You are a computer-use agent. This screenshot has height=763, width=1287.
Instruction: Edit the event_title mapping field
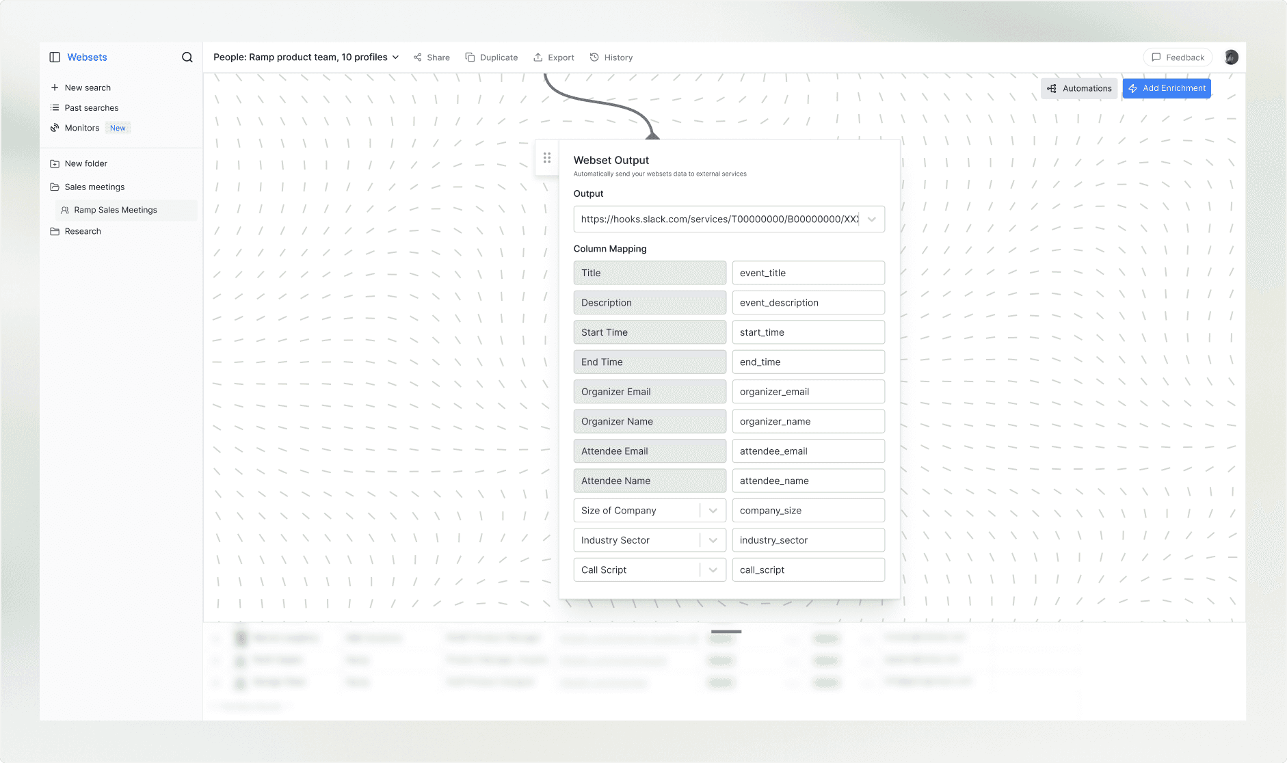808,273
